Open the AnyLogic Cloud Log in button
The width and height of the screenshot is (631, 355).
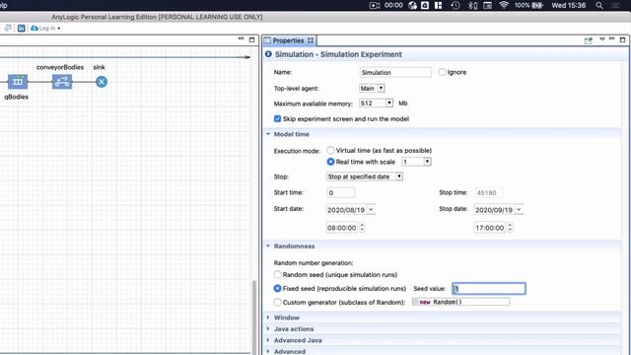42,29
